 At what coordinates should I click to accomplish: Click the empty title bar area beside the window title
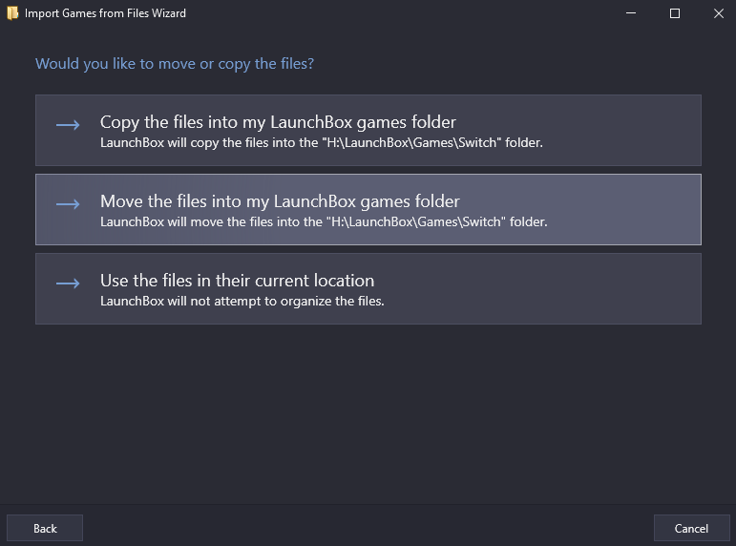click(399, 13)
